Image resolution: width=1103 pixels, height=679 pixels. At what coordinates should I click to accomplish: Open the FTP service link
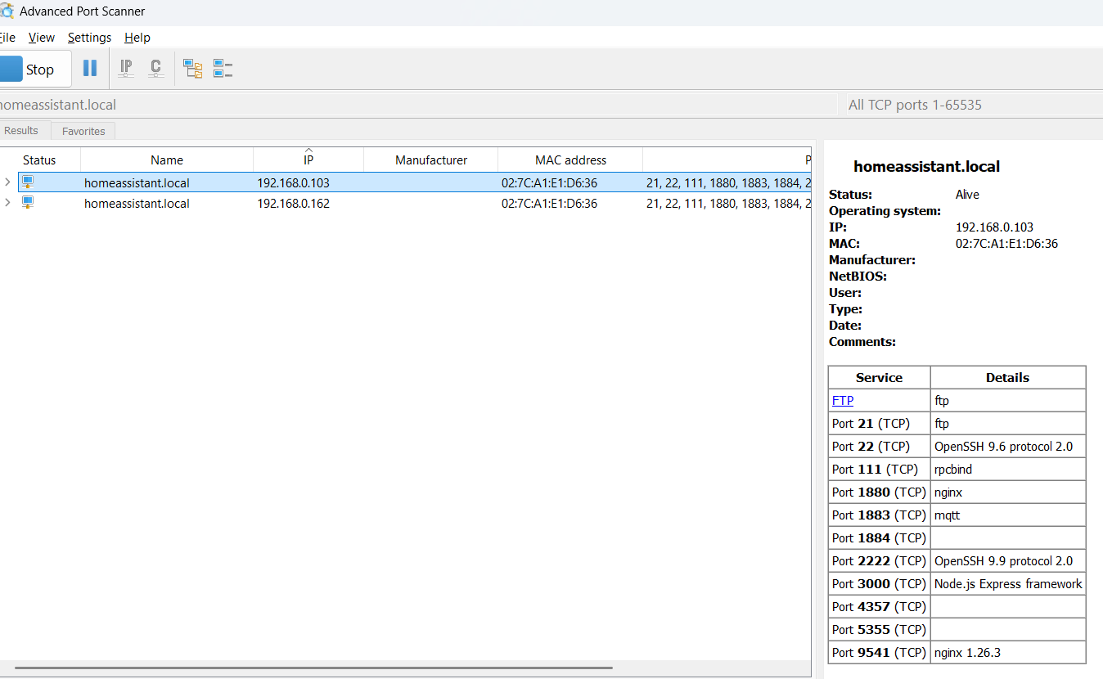[843, 401]
